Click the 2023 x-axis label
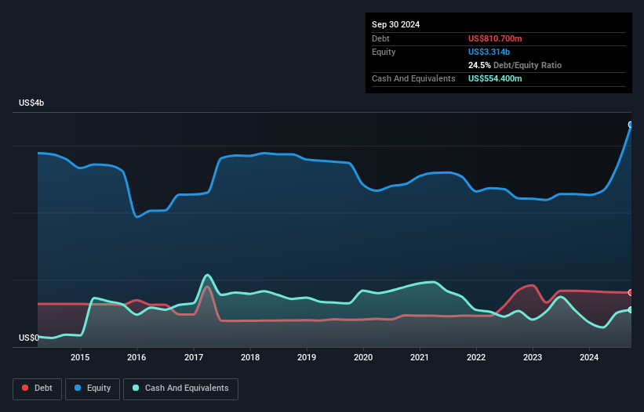Image resolution: width=644 pixels, height=412 pixels. point(533,357)
